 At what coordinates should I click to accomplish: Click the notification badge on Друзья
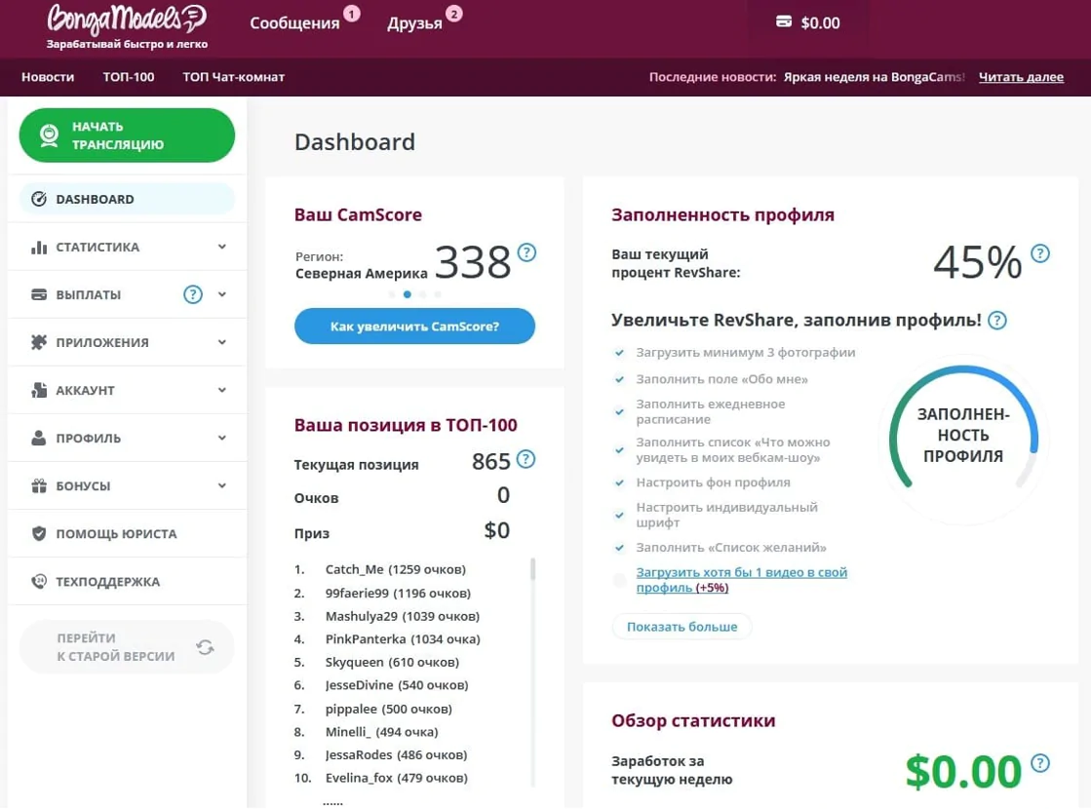pos(454,14)
